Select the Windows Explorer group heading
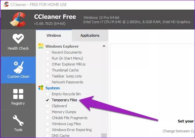The height and width of the screenshot is (138, 195). click(62, 46)
